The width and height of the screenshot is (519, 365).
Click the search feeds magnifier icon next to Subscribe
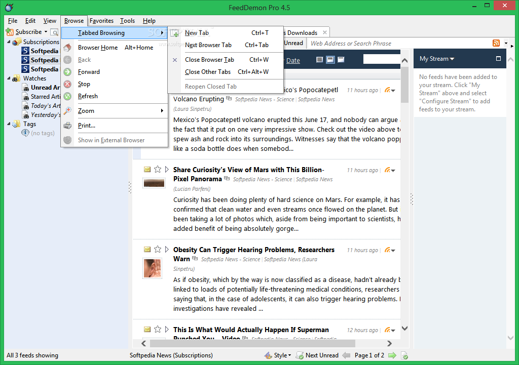pos(54,32)
